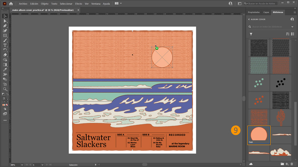Select the Rectangle tool

5,36
